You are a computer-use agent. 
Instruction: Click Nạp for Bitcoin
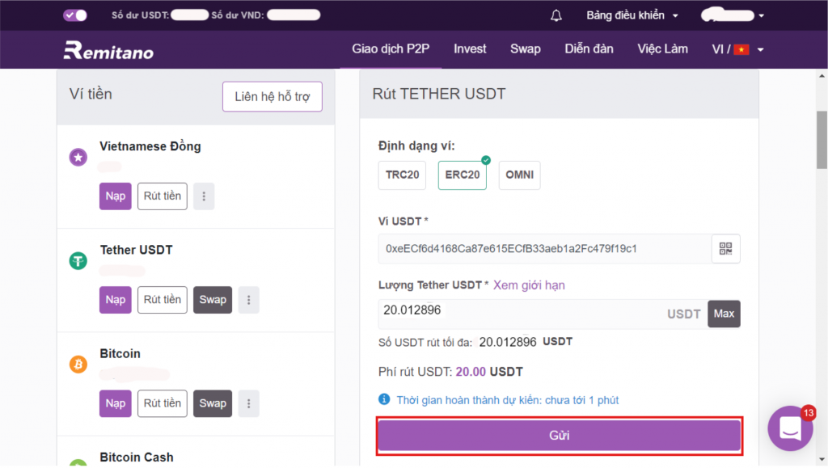click(x=115, y=403)
